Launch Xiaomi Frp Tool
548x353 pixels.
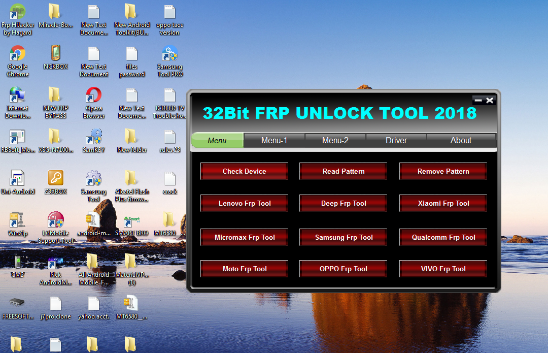443,203
